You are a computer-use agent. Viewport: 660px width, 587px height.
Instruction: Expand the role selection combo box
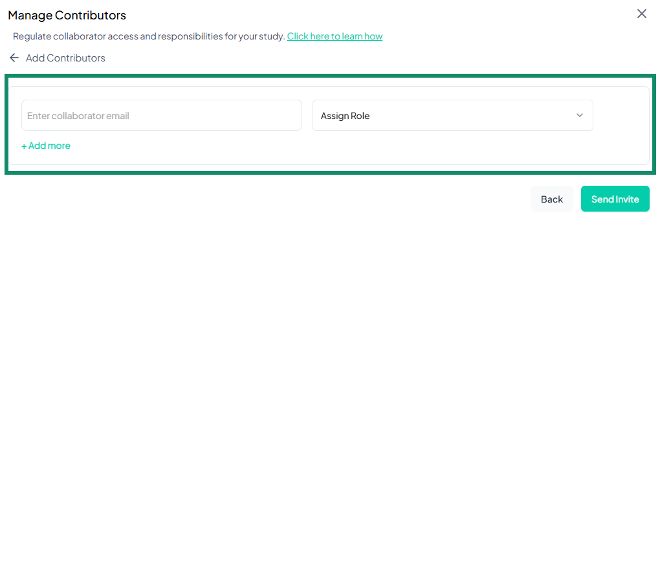click(453, 115)
